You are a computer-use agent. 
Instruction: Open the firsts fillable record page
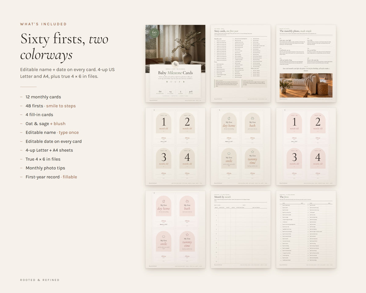pos(306,230)
